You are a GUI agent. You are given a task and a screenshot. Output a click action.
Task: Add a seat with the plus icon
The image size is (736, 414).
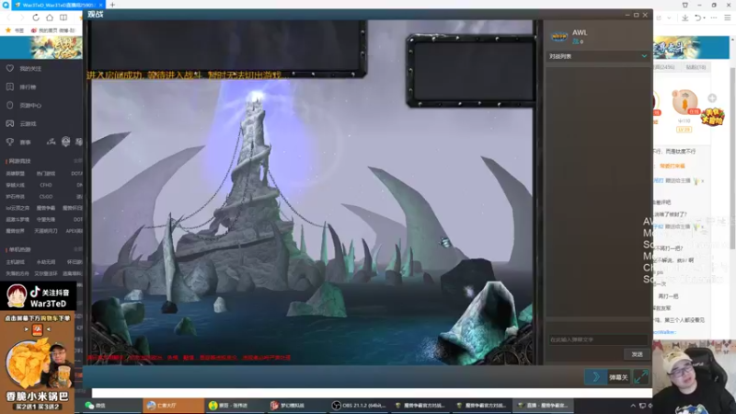click(x=712, y=98)
